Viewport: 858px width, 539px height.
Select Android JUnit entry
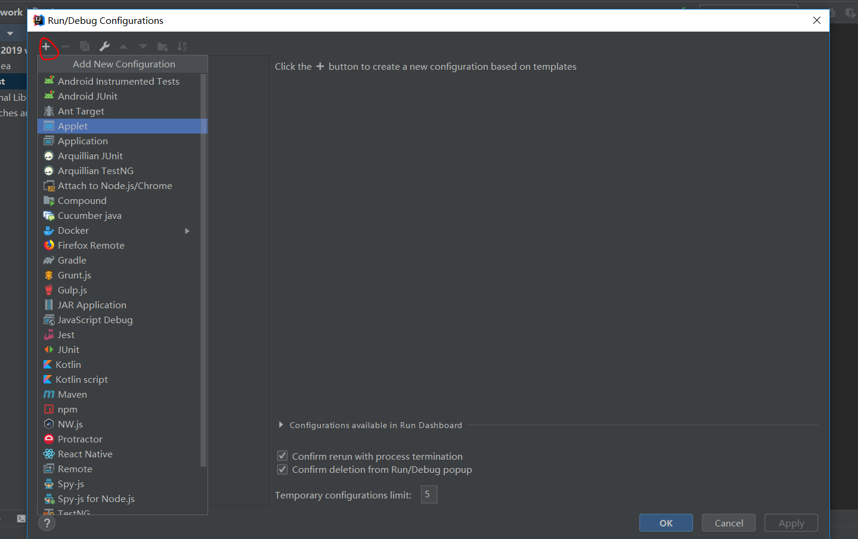pyautogui.click(x=122, y=96)
